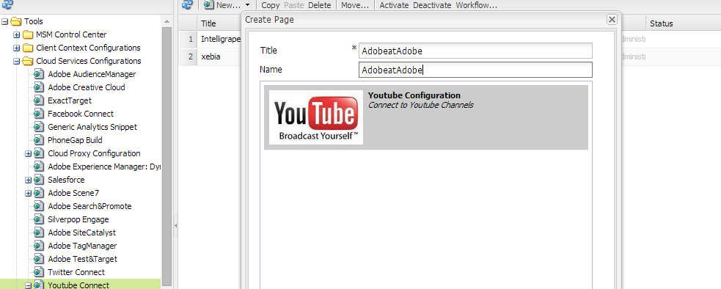Viewport: 721px width, 289px height.
Task: Select Silverpop Engage tree item
Action: (x=78, y=219)
